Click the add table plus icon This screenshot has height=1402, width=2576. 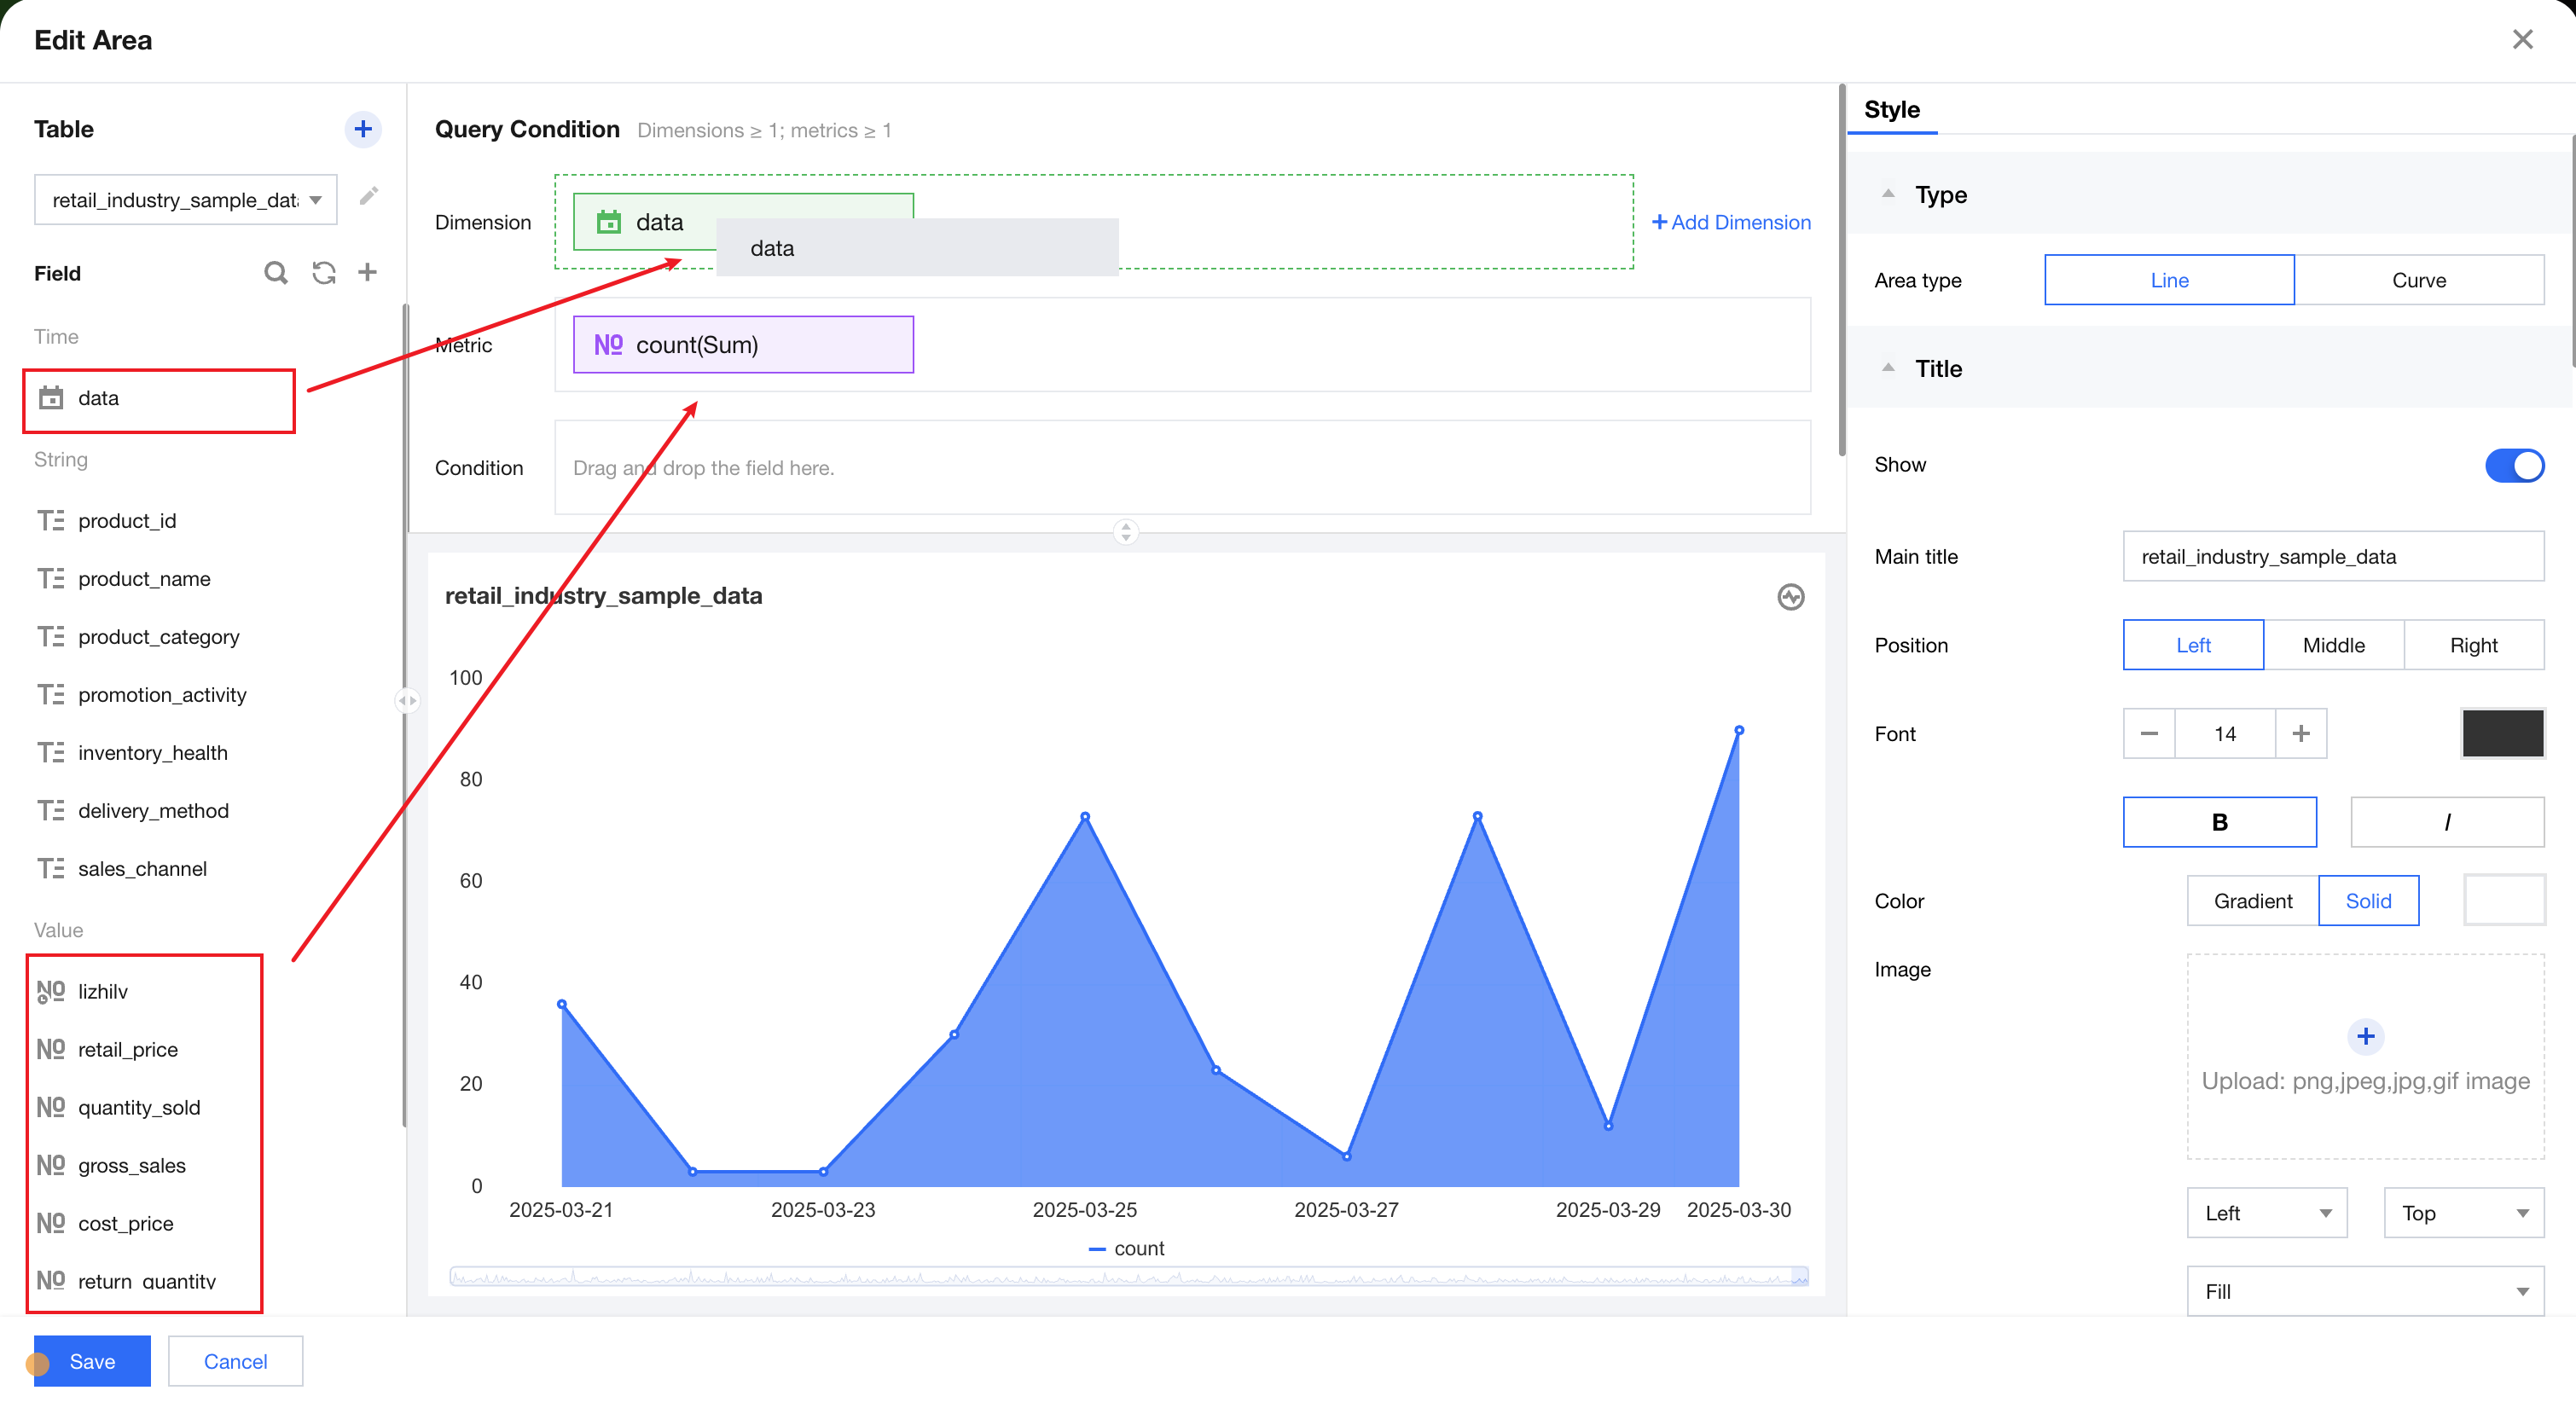[363, 129]
